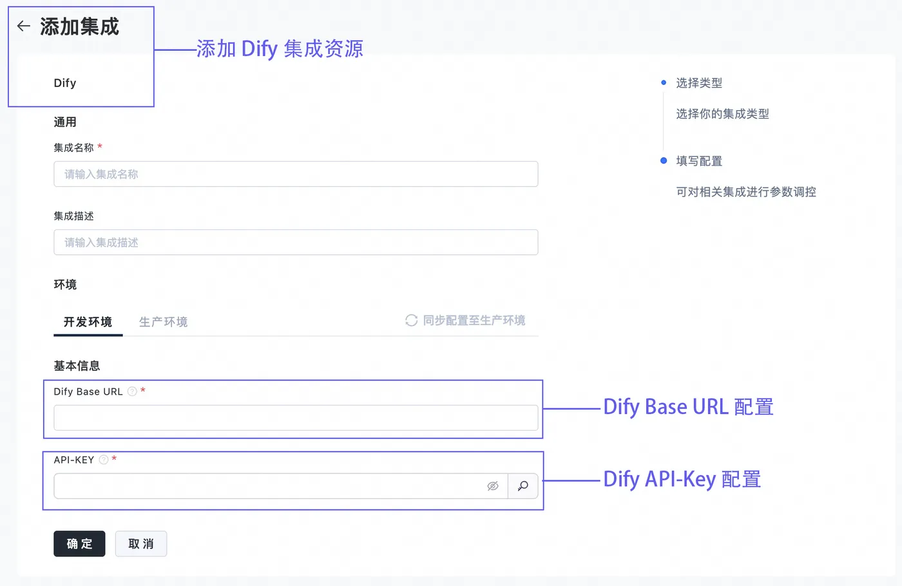The width and height of the screenshot is (902, 586).
Task: Focus the 集成名称 input field
Action: [296, 175]
